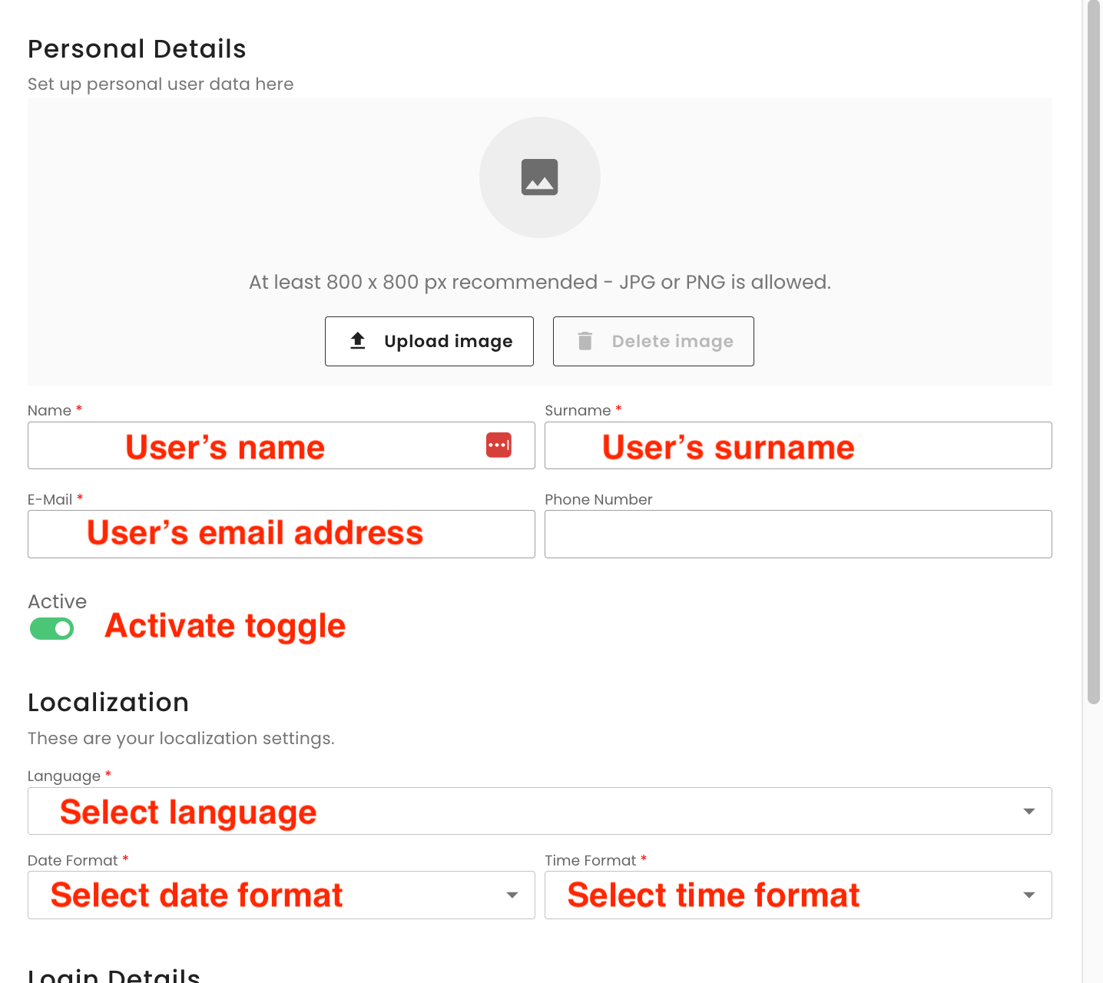The width and height of the screenshot is (1103, 983).
Task: Click the Time Format dropdown arrow
Action: tap(1028, 895)
